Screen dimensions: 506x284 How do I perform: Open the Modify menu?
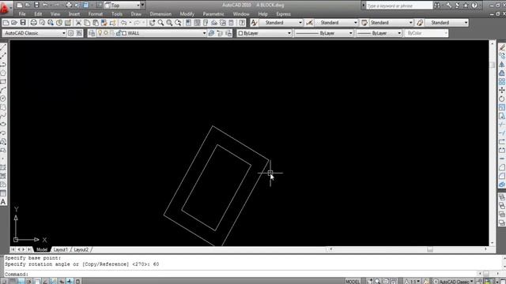[187, 14]
